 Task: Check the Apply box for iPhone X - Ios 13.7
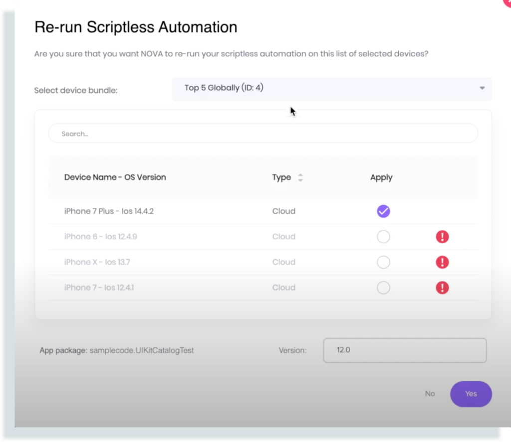383,262
